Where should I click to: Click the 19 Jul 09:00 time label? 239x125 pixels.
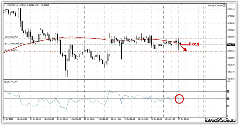(x=183, y=119)
